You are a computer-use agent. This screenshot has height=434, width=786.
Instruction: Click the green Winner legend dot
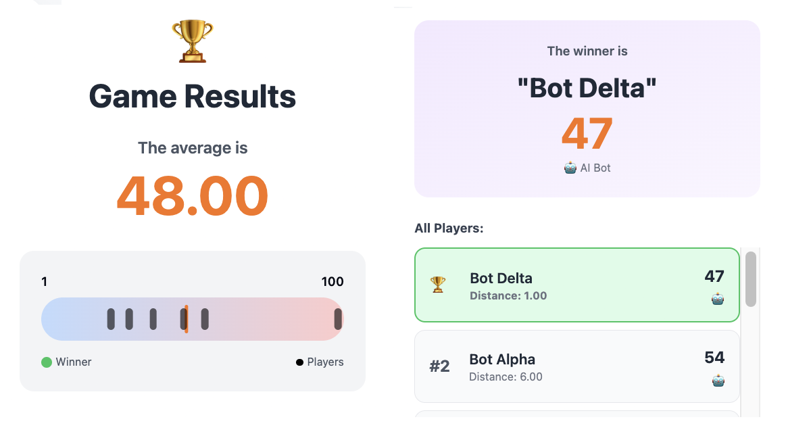47,362
